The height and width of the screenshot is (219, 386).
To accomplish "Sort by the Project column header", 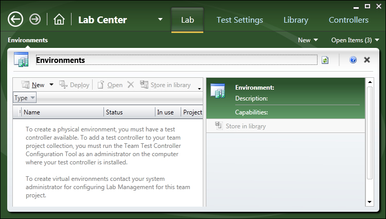I will (x=192, y=112).
